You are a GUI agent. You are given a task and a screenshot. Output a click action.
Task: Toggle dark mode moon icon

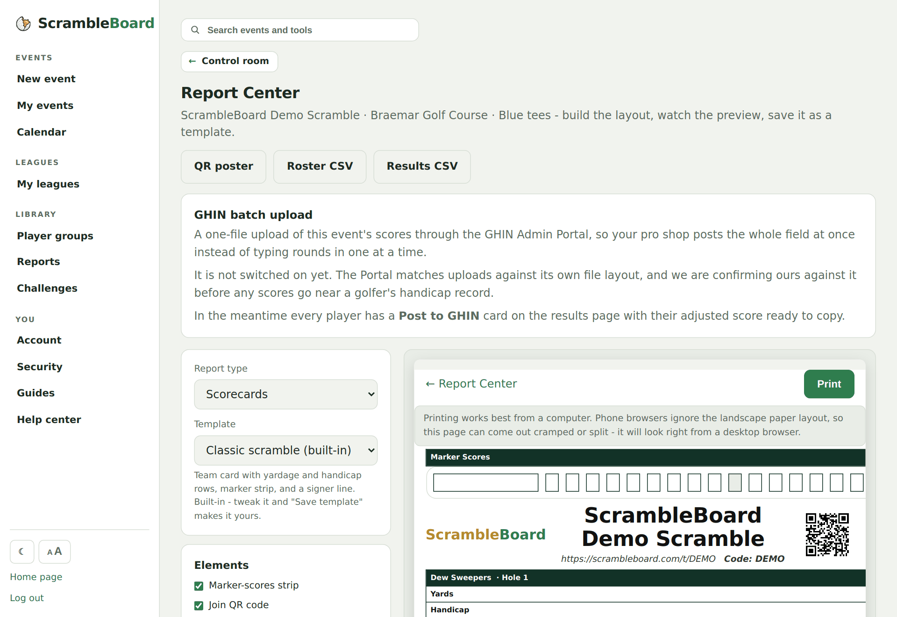click(x=22, y=552)
